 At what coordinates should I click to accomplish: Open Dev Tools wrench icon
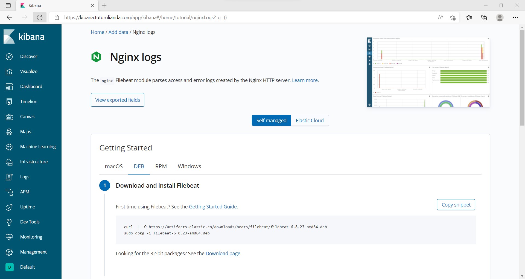point(9,222)
